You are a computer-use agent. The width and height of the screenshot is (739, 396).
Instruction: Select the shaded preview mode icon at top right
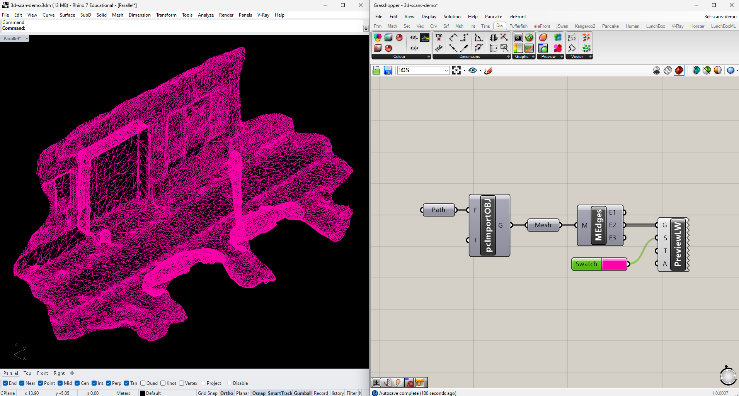click(679, 70)
